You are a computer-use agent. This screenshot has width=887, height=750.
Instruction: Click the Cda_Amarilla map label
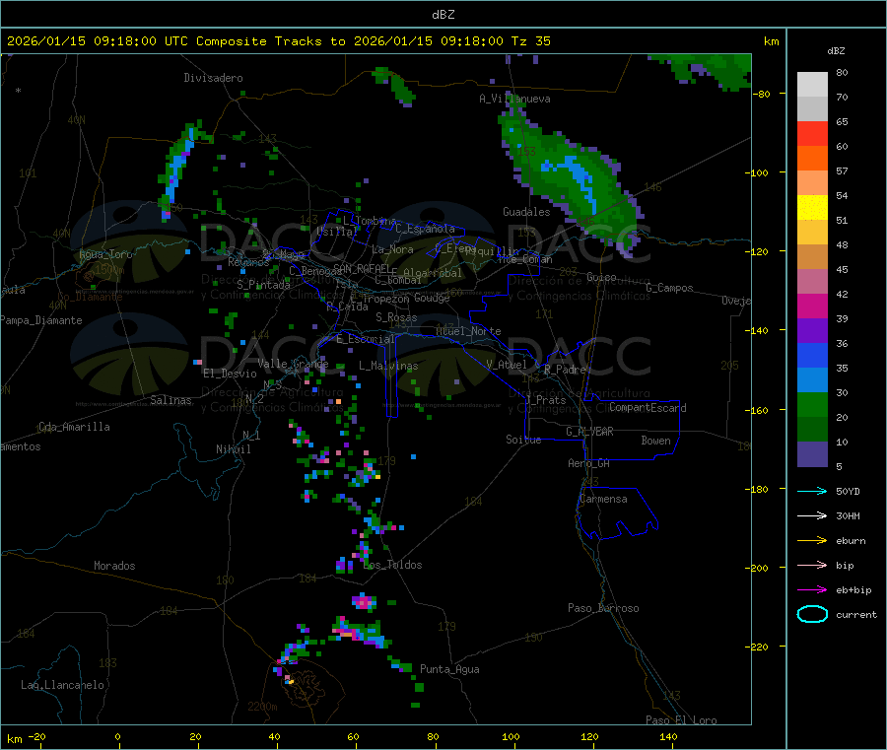[x=74, y=427]
